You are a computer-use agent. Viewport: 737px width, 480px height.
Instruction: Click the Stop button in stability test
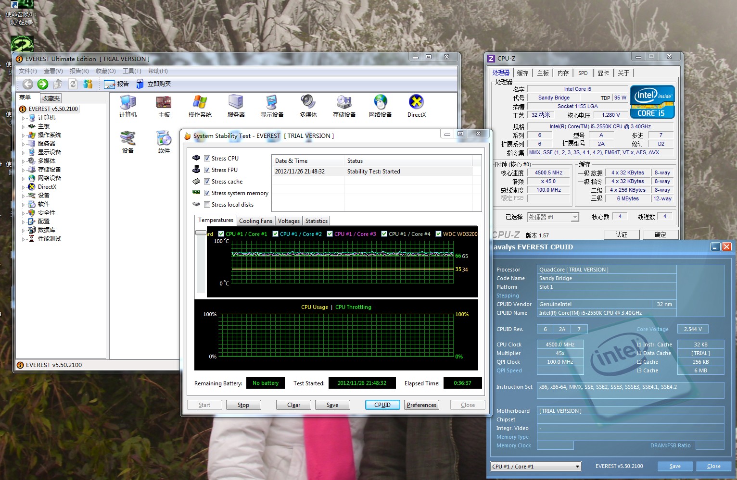click(243, 405)
